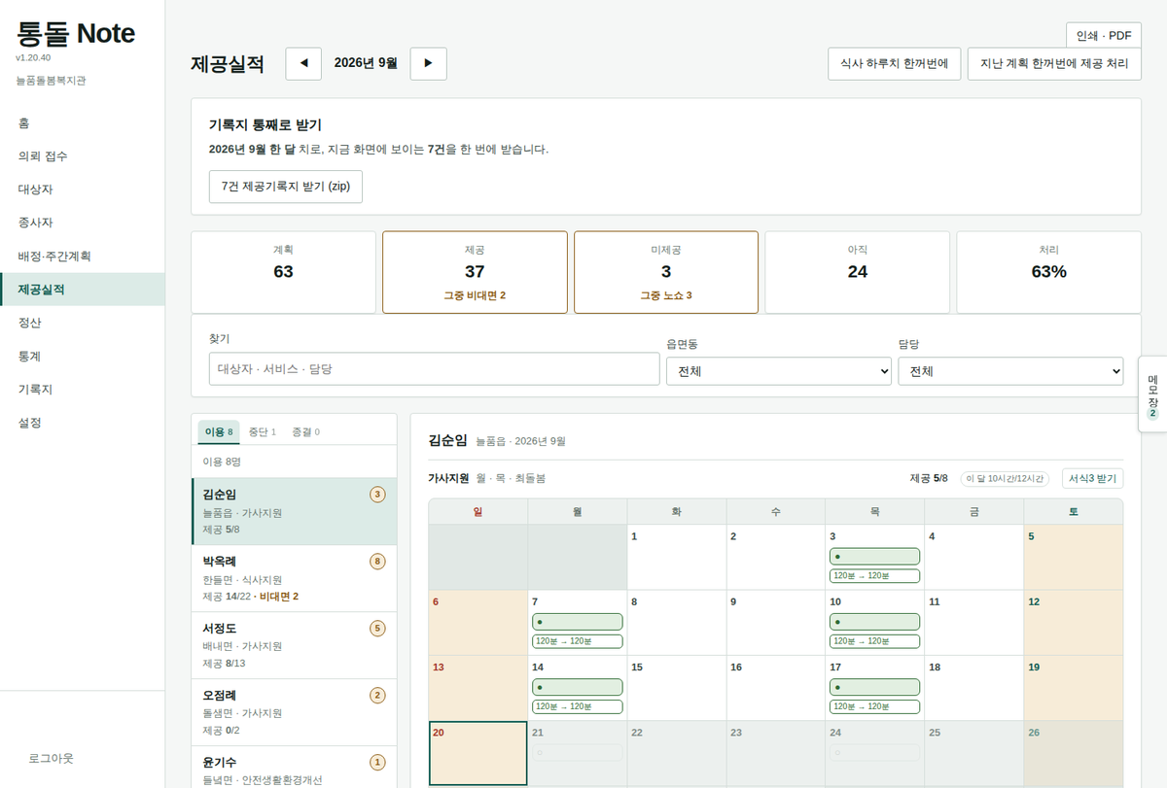Select the September 16 calendar cell

click(x=775, y=687)
